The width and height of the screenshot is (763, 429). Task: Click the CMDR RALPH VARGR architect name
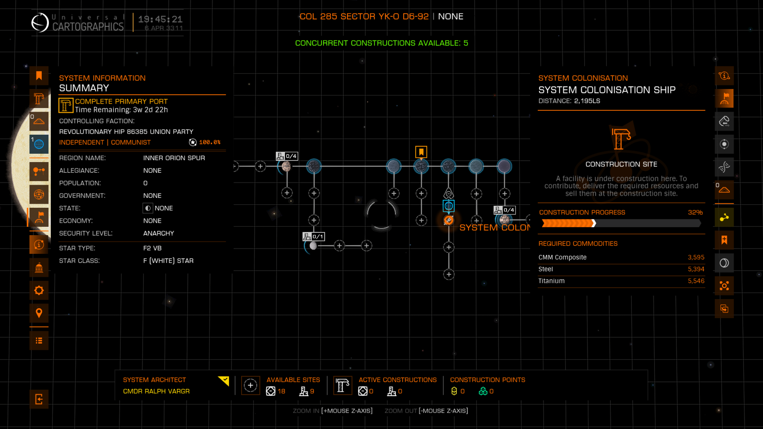(x=156, y=391)
